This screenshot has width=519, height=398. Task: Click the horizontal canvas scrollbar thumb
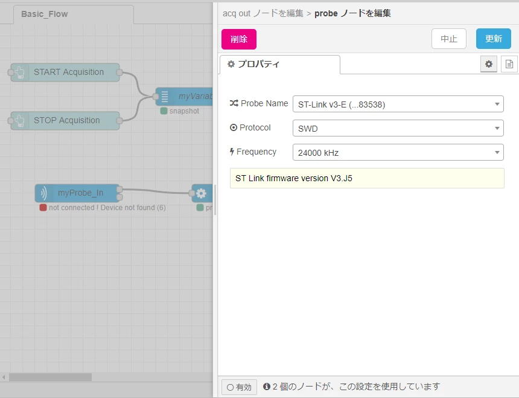click(x=50, y=377)
